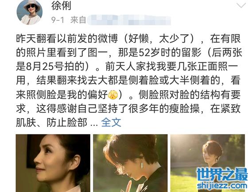Tap the text line mentioning 瘦脸操

click(x=128, y=108)
